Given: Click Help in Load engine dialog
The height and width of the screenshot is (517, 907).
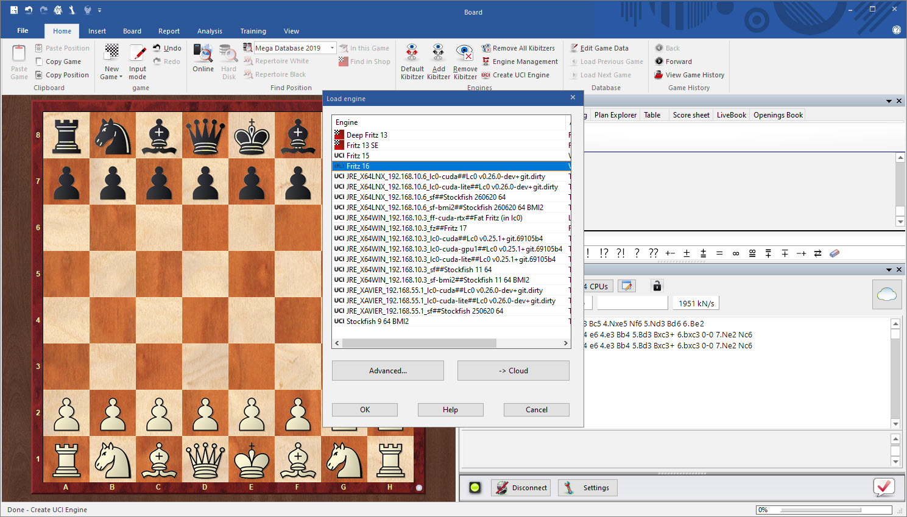Looking at the screenshot, I should tap(451, 410).
